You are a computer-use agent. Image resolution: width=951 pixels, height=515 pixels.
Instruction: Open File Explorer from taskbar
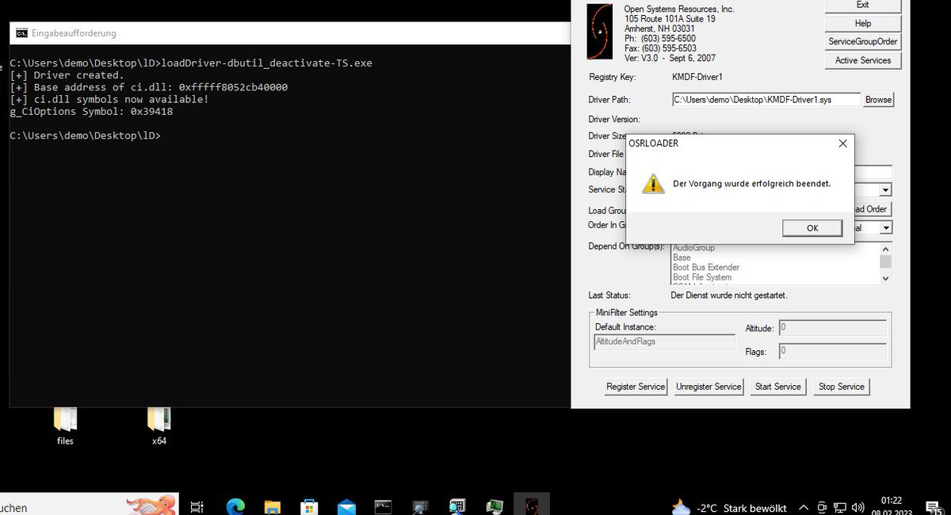272,506
